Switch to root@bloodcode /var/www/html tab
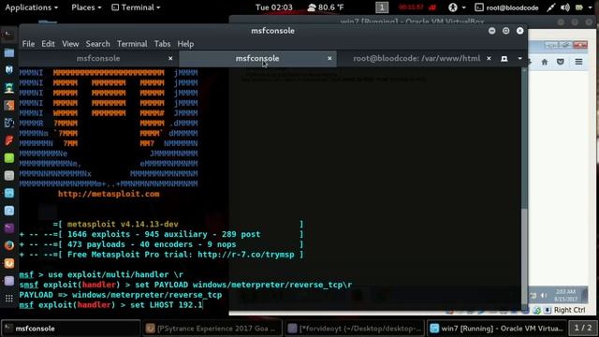599x337 pixels. (416, 58)
